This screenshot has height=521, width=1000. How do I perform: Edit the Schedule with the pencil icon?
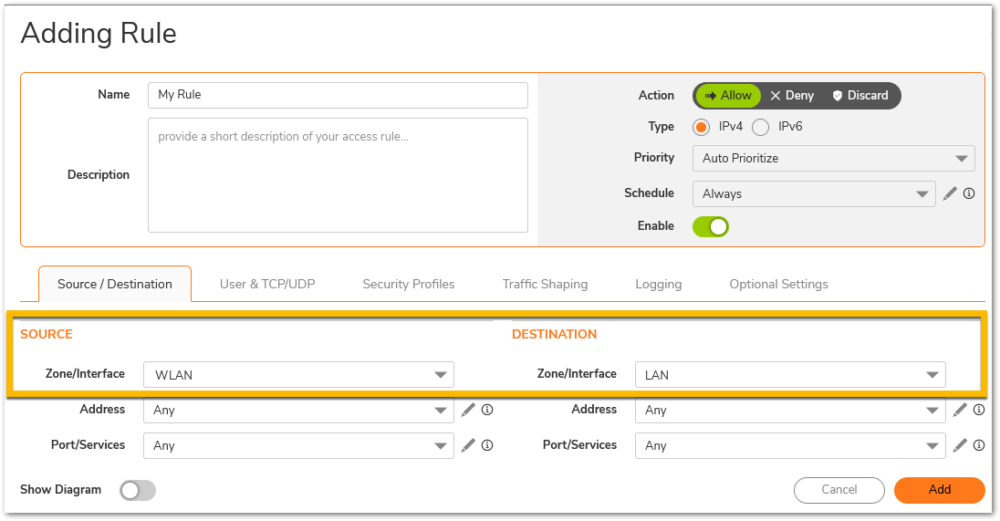pyautogui.click(x=950, y=193)
